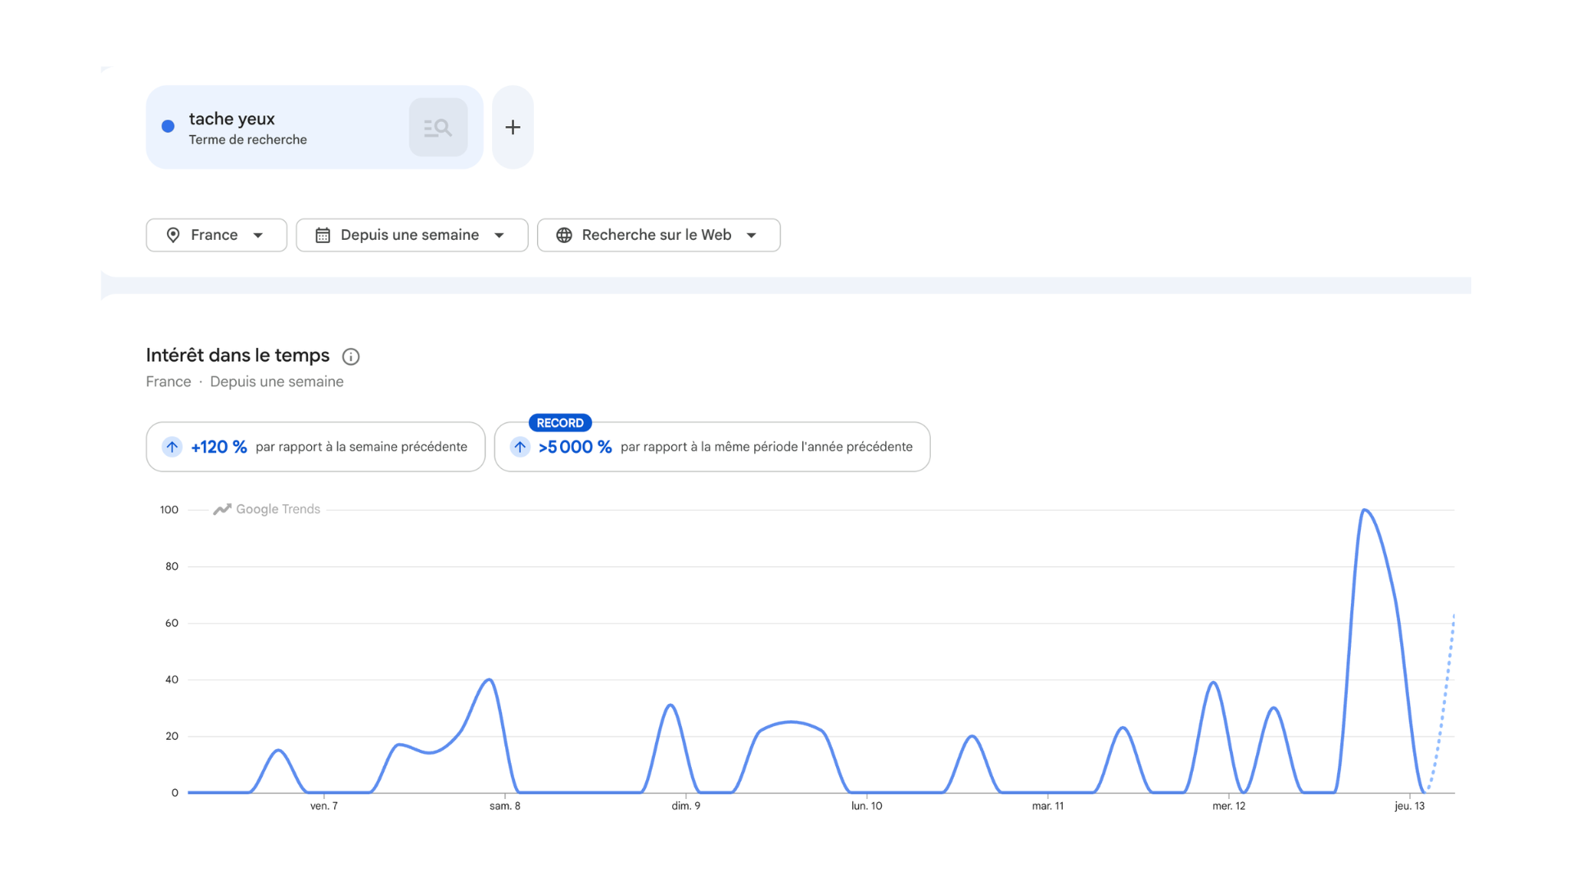Click the location pin icon in France filter
The width and height of the screenshot is (1572, 884).
coord(173,235)
